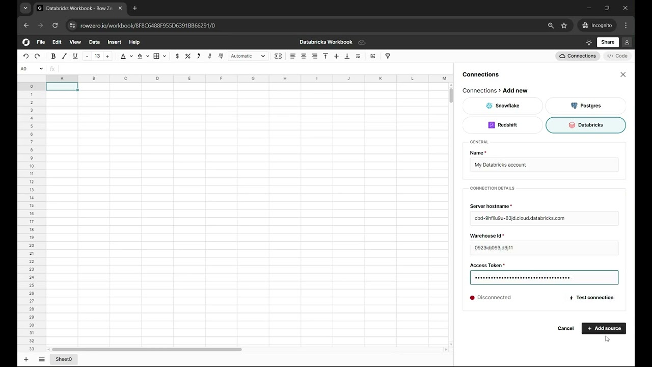Click the Access Token password field

(544, 277)
